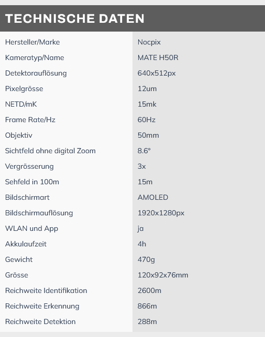Screen dimensions: 265x337
Task: Click the 15mk NETD value
Action: click(147, 104)
